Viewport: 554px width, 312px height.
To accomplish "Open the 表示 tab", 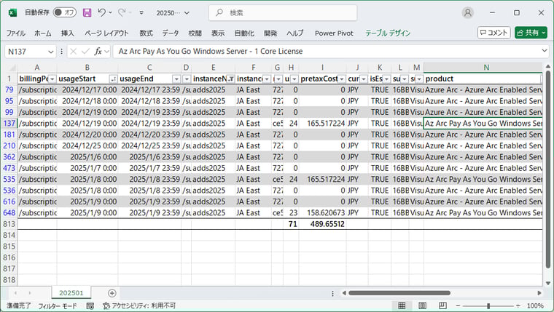I will pos(218,33).
